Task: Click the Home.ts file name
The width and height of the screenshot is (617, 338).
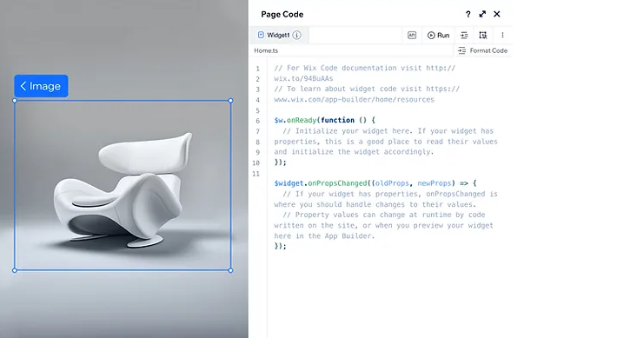Action: point(266,50)
